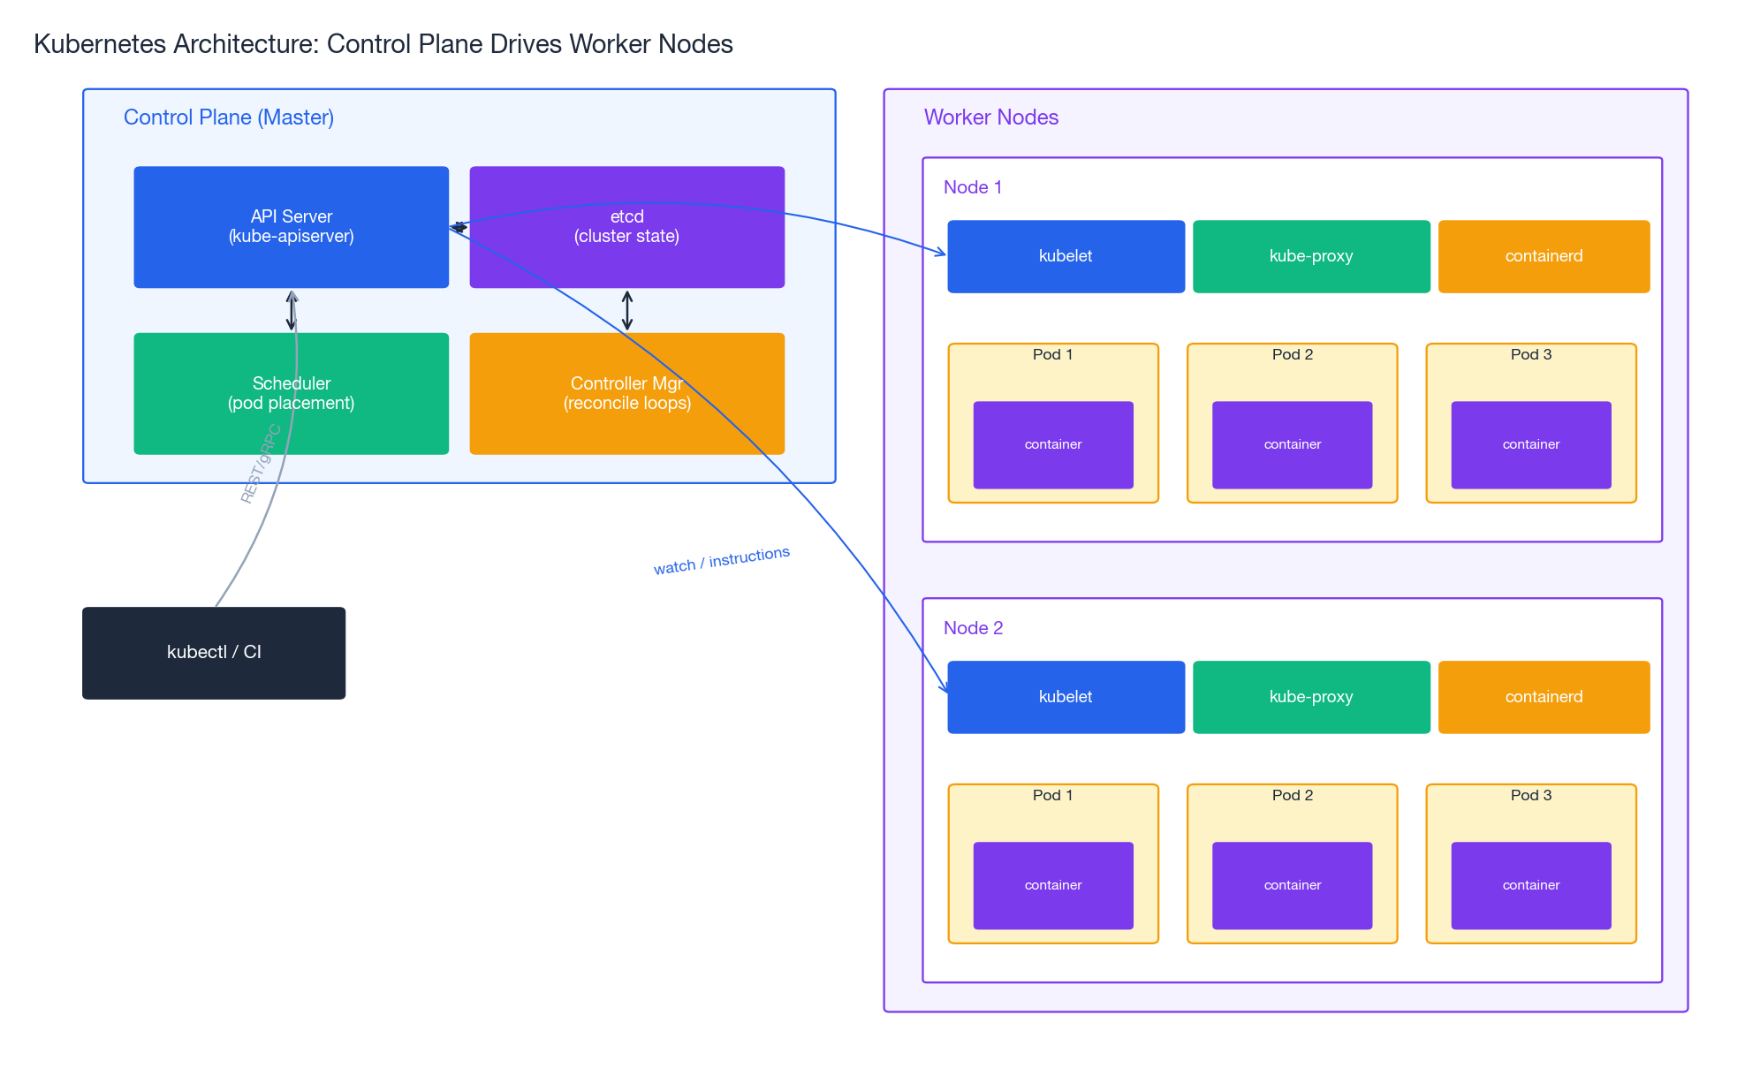Click the container inside Pod 3 of Node 2

(1530, 885)
